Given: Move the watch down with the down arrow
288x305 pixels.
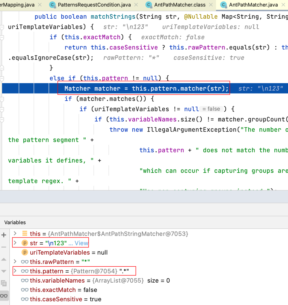Looking at the screenshot, I should (4, 271).
